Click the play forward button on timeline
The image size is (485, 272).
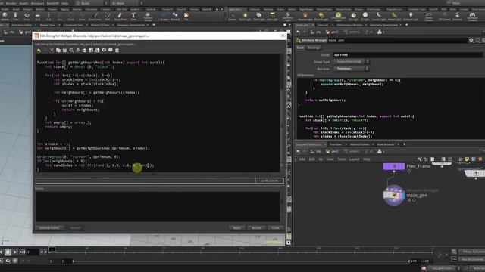coord(15,252)
